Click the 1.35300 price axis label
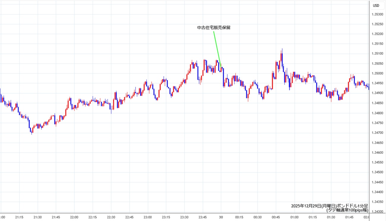The image size is (386, 221). [x=377, y=14]
